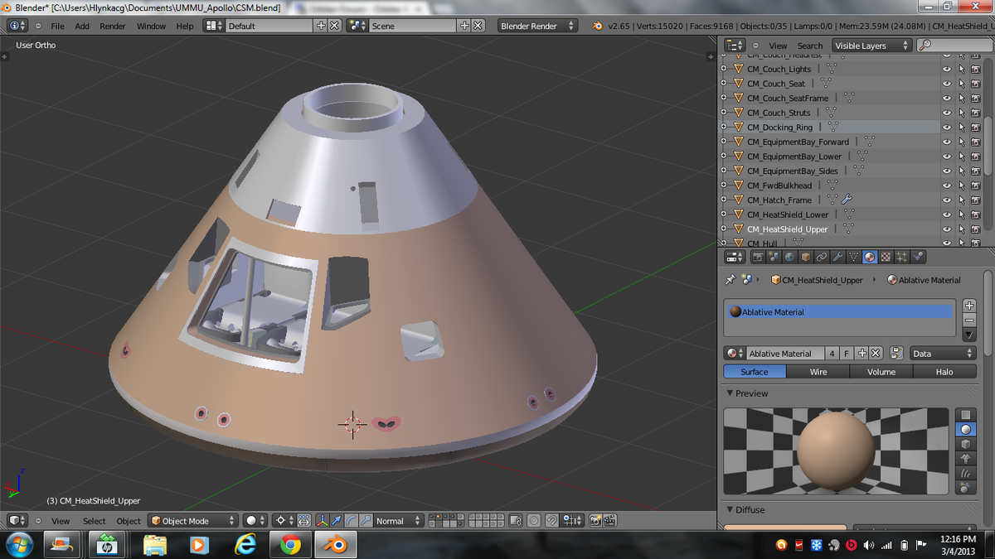Toggle renderability camera for CM_Hatch_Frame
Image resolution: width=995 pixels, height=559 pixels.
(976, 200)
